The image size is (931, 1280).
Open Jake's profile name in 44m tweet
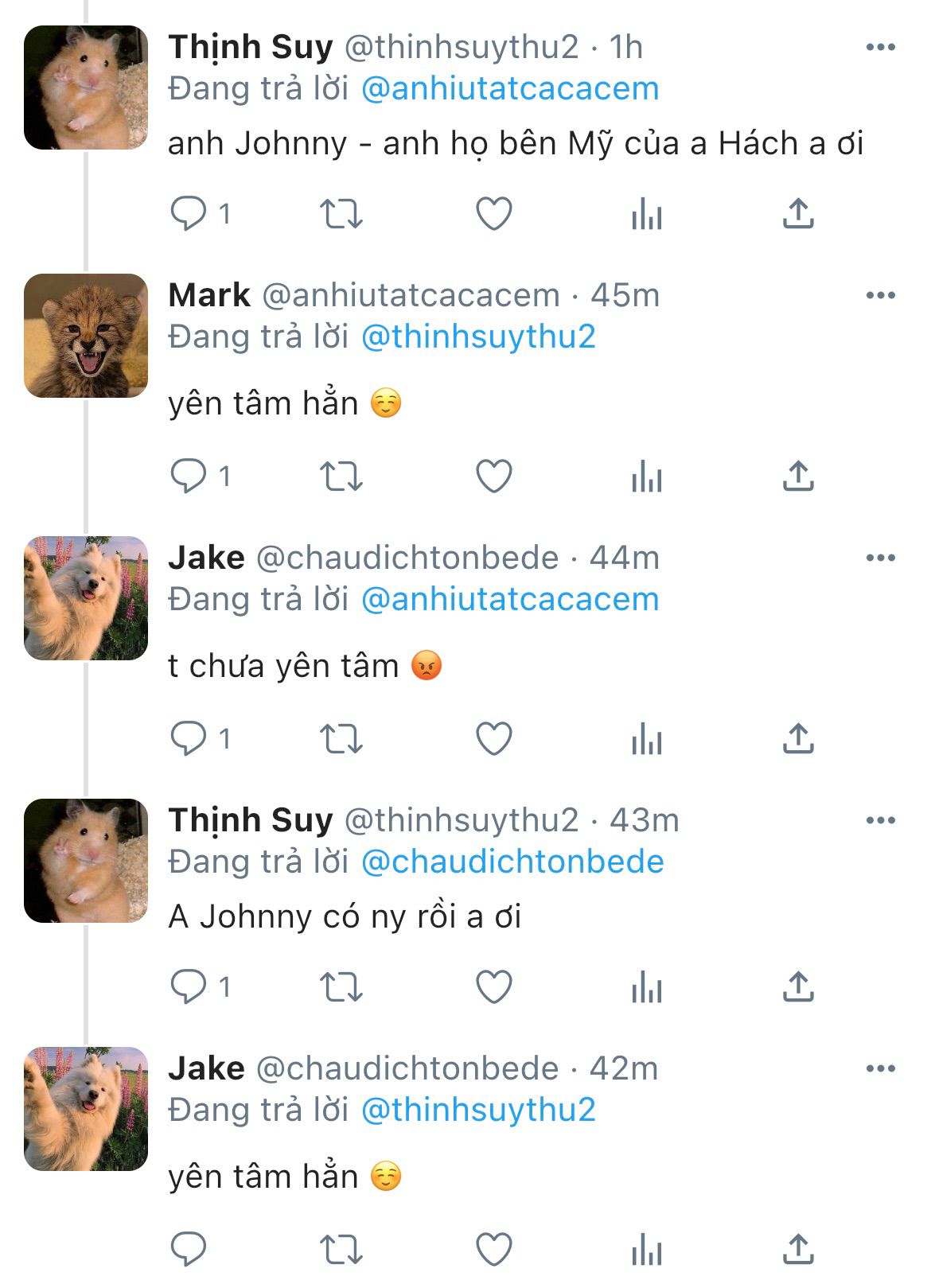206,558
